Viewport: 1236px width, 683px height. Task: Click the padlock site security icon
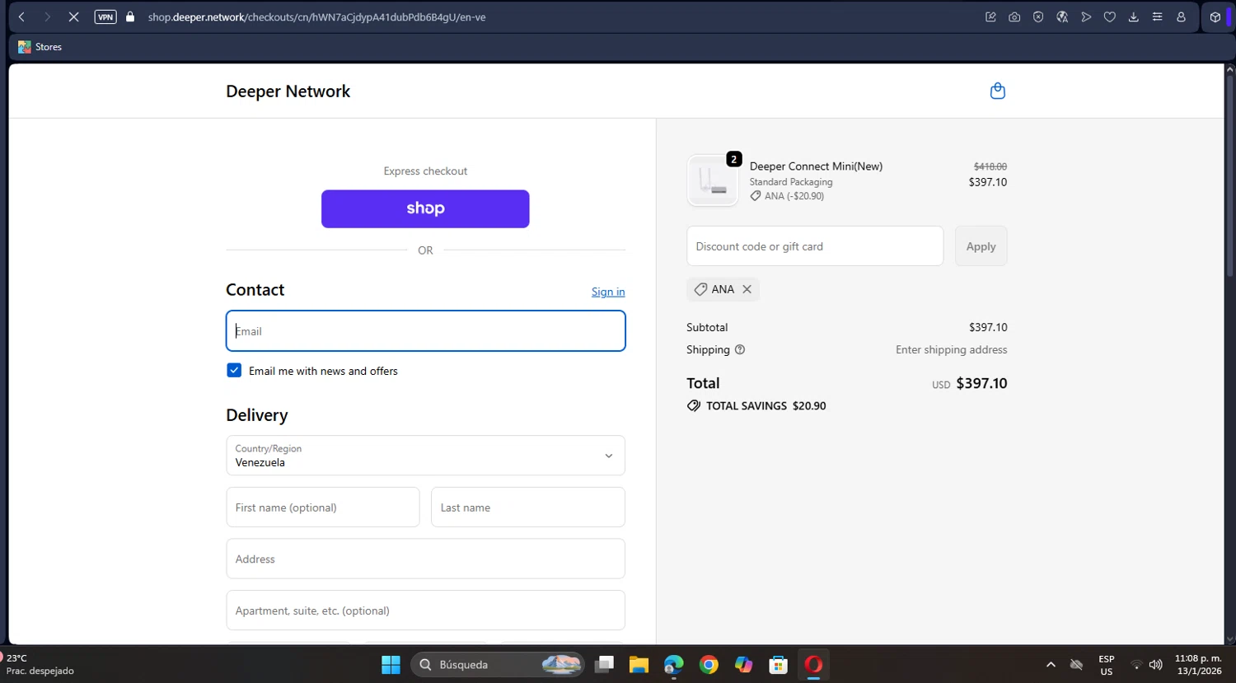[130, 16]
